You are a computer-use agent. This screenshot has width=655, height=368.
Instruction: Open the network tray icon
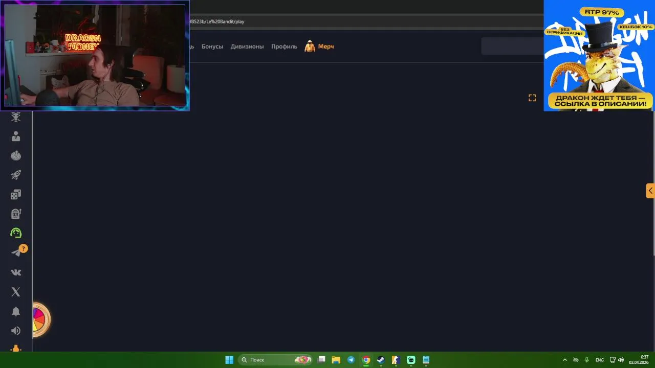613,360
